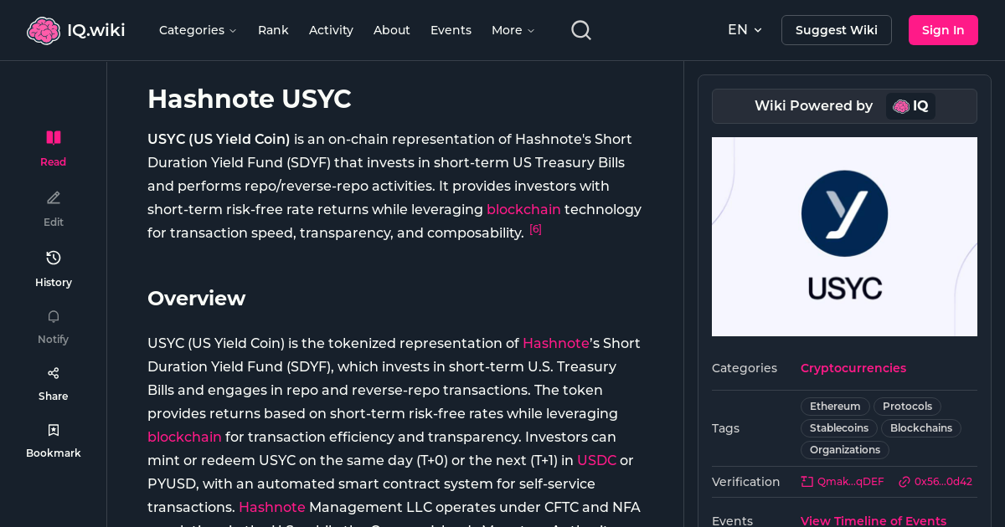
Task: Toggle notifications with the Notify control
Action: click(x=53, y=325)
